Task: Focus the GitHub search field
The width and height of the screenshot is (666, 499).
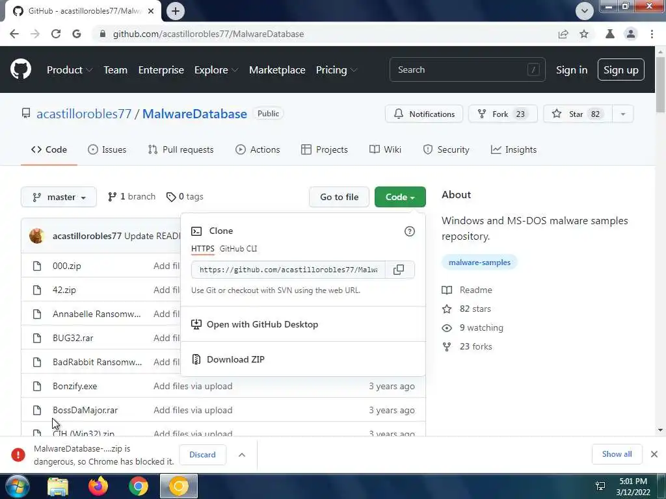Action: 467,70
